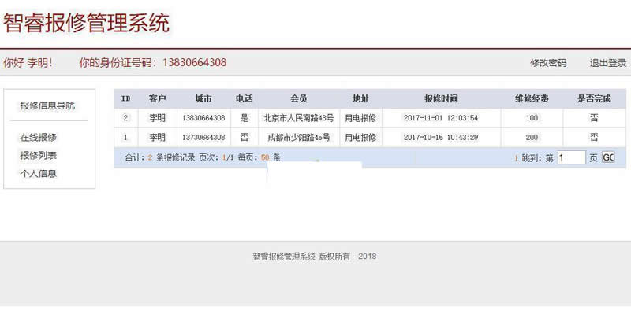Image resolution: width=631 pixels, height=336 pixels.
Task: Click the 报修时间 column header
Action: (x=441, y=99)
